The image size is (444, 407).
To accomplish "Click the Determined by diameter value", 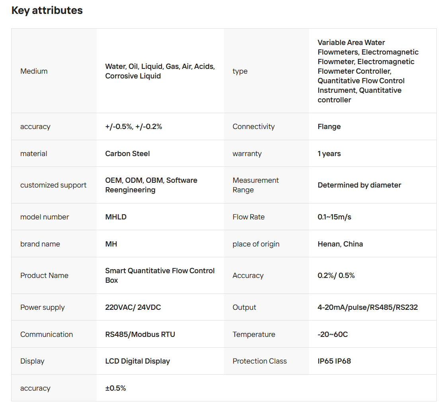I will [x=359, y=185].
